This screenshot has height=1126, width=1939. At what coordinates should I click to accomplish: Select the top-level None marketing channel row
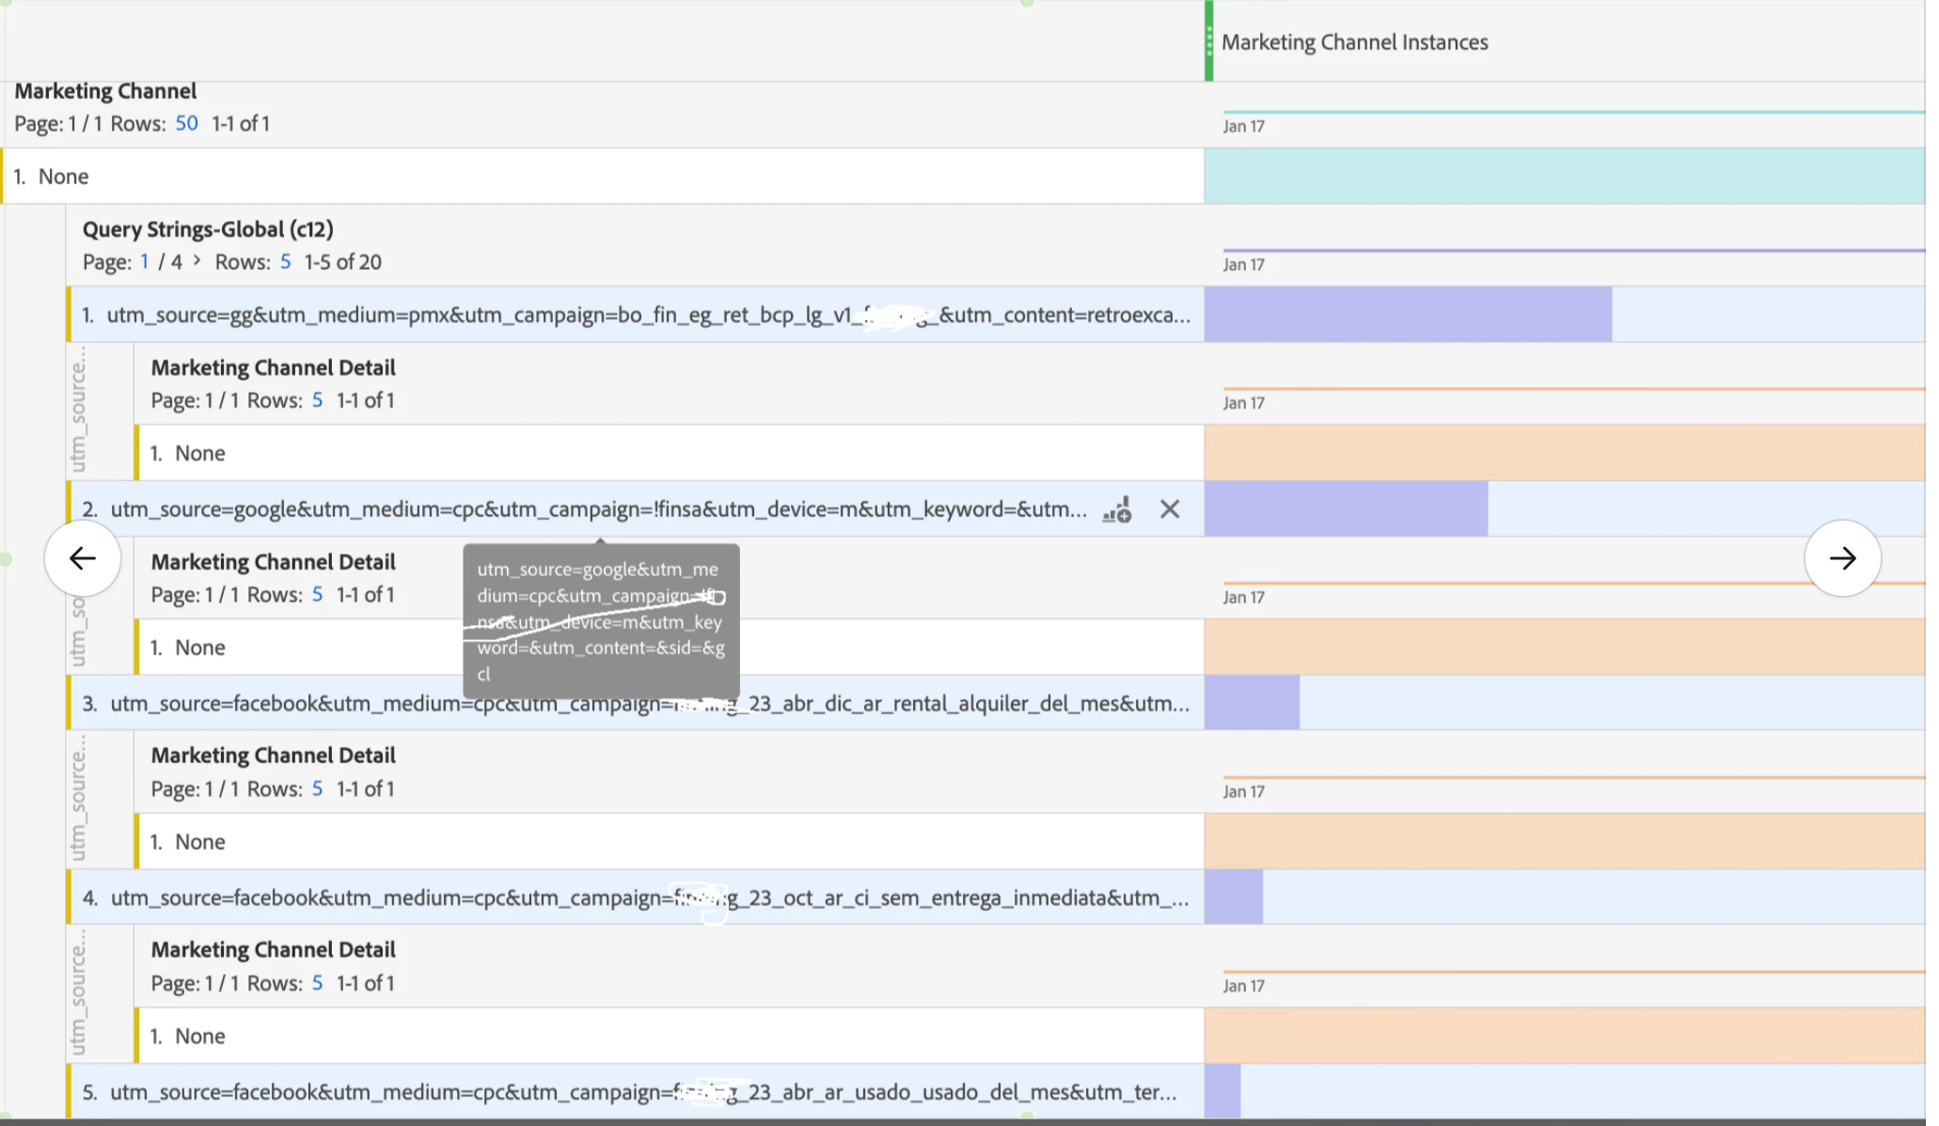tap(64, 177)
